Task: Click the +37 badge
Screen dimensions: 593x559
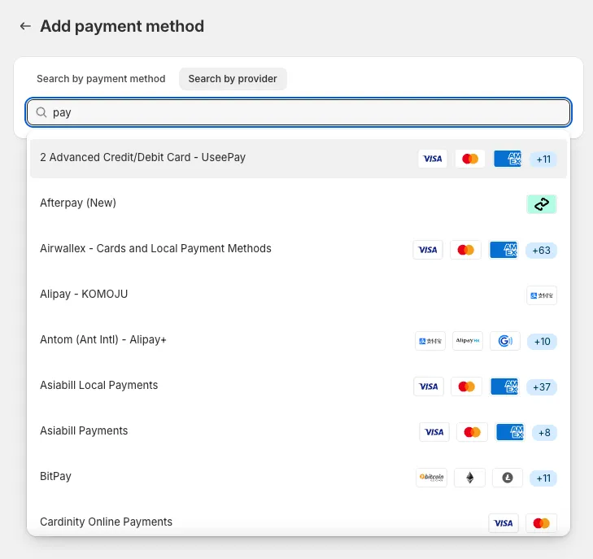Action: pyautogui.click(x=542, y=387)
